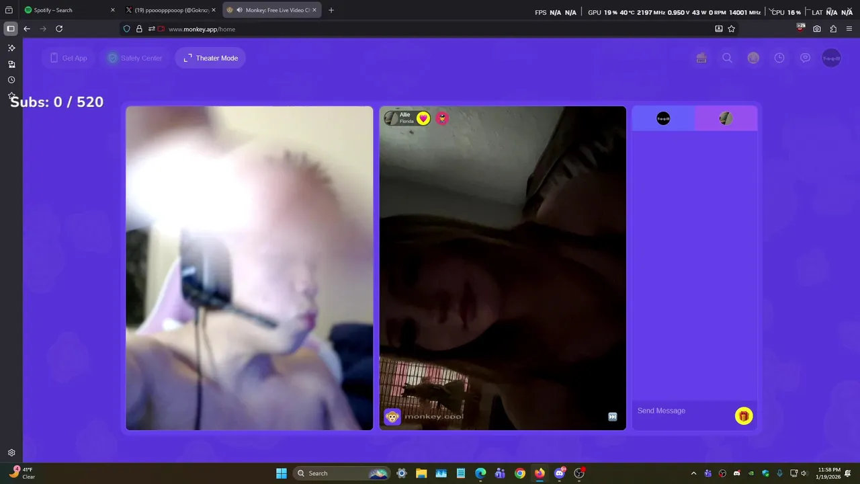The height and width of the screenshot is (484, 860).
Task: Open a new browser tab
Action: [331, 10]
